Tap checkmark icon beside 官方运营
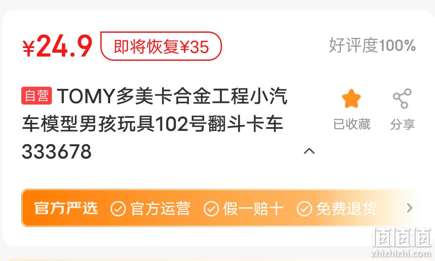 (118, 209)
